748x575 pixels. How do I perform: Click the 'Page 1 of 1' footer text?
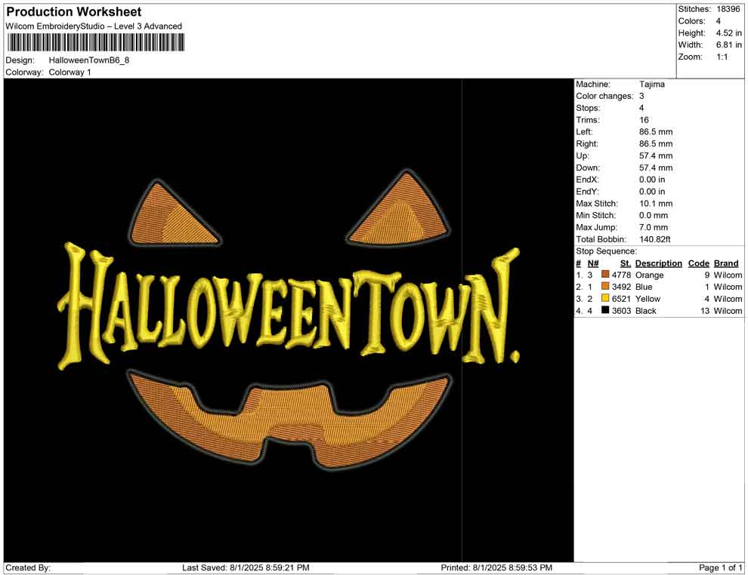720,567
